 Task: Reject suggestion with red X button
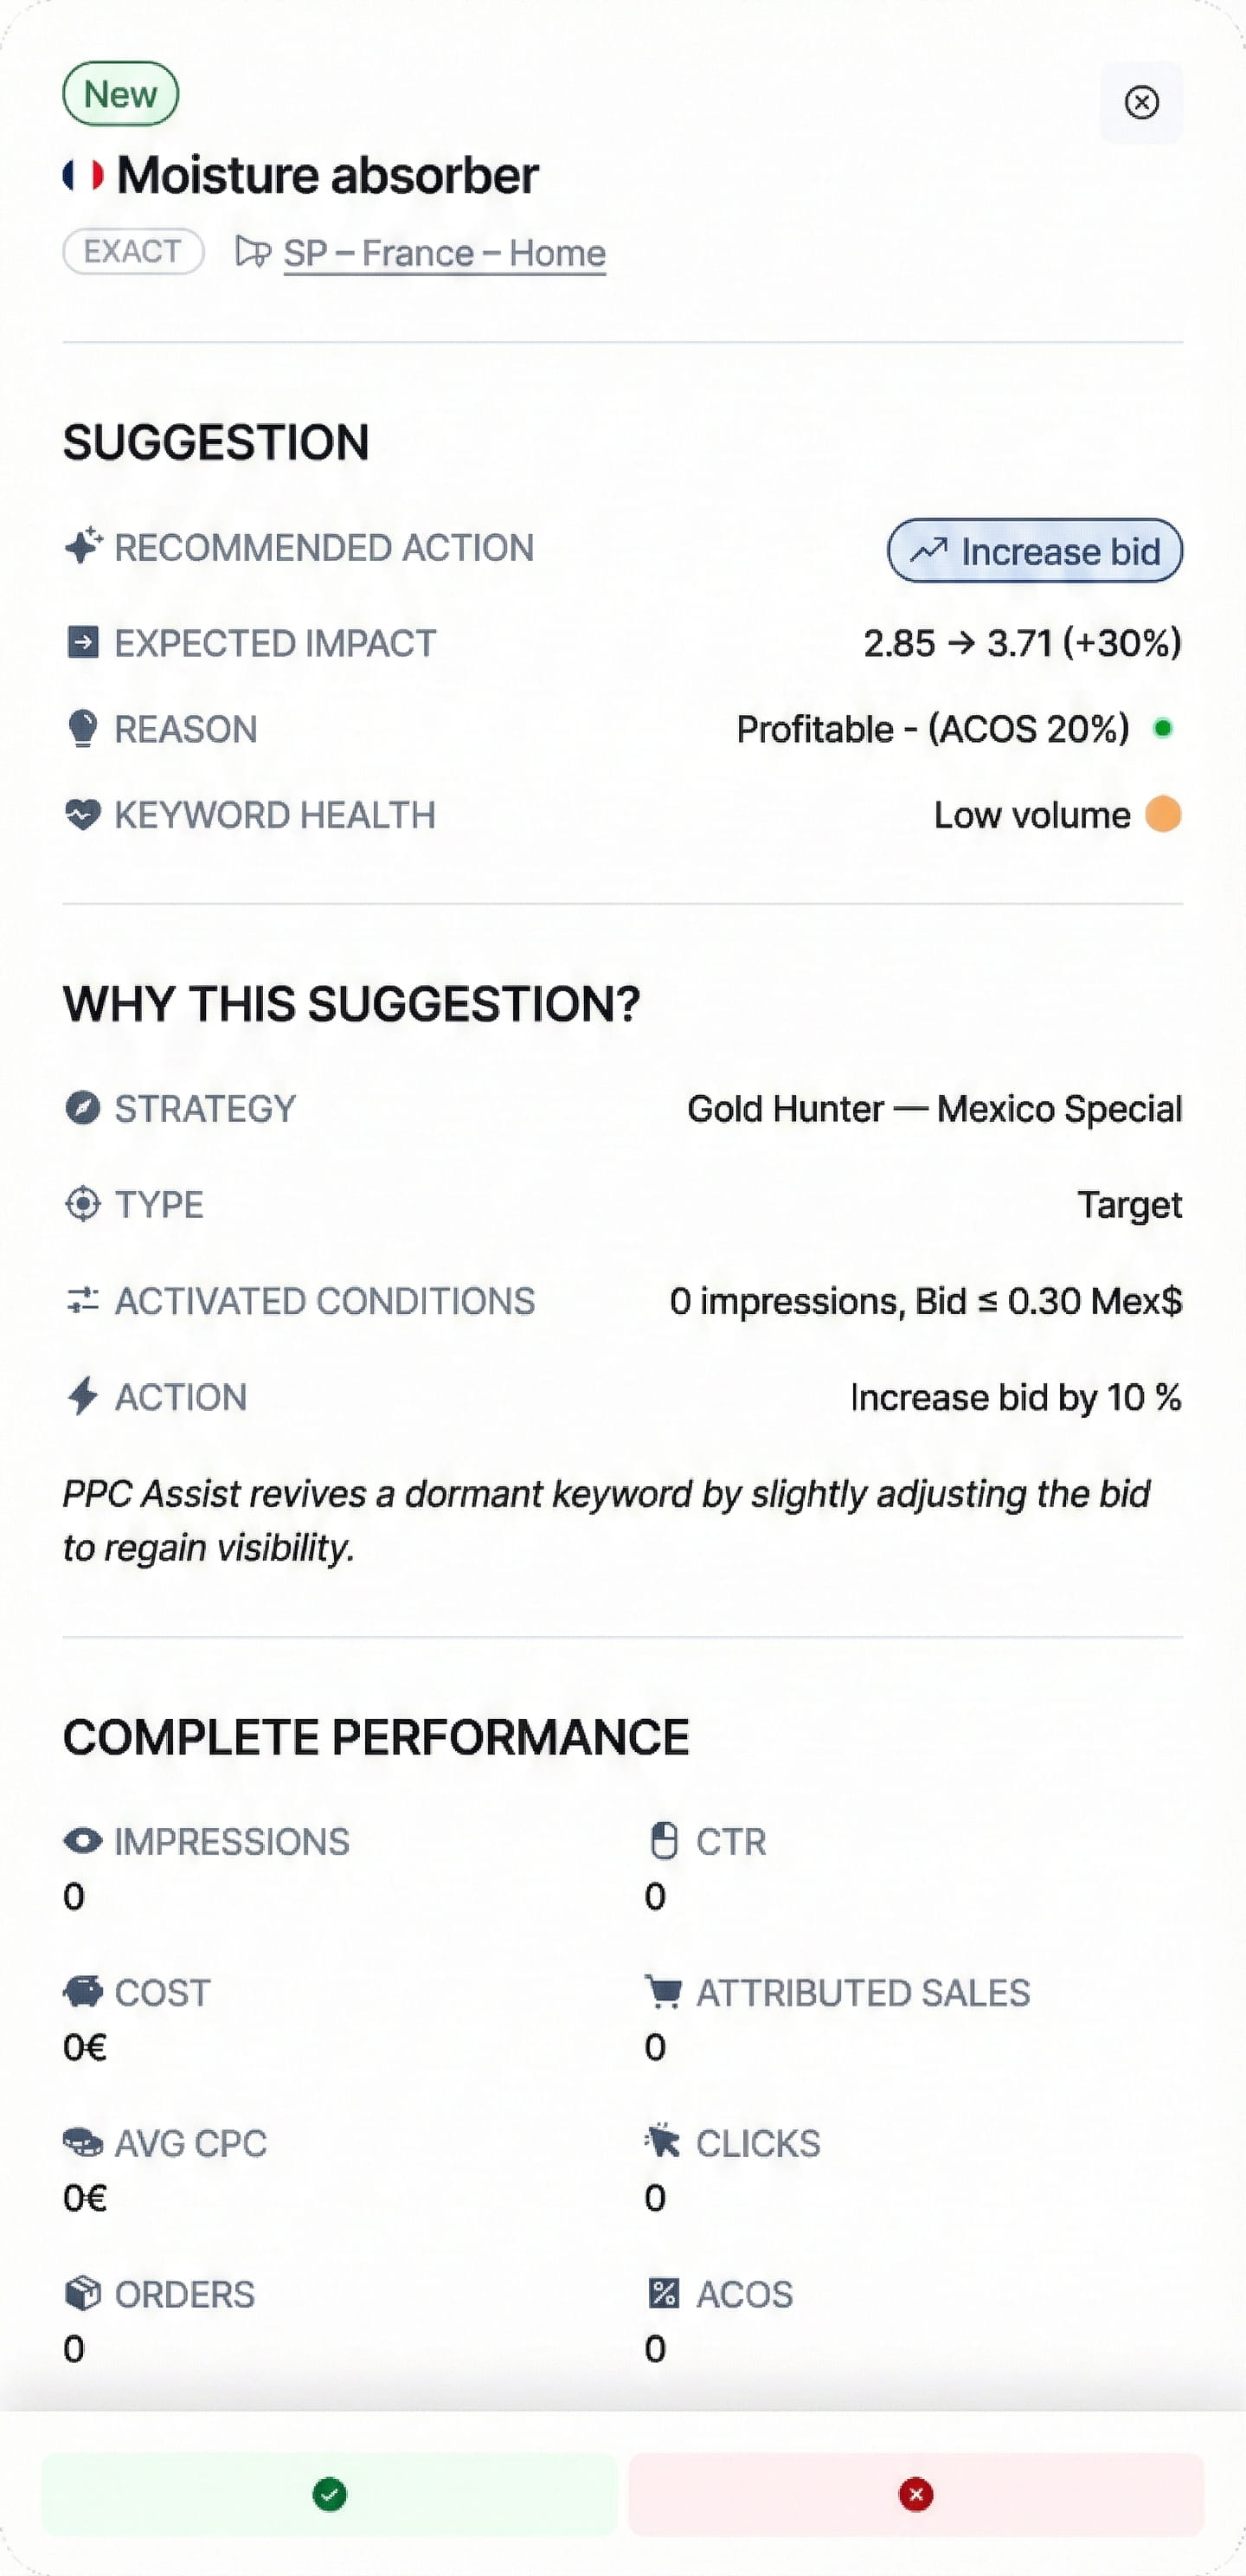(915, 2494)
